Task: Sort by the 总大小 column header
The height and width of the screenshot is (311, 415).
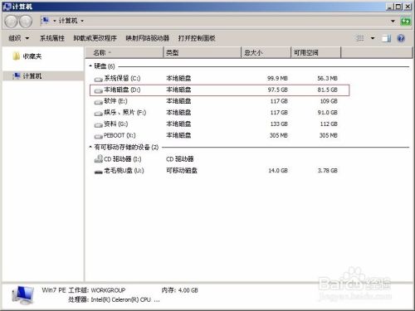Action: pos(266,52)
